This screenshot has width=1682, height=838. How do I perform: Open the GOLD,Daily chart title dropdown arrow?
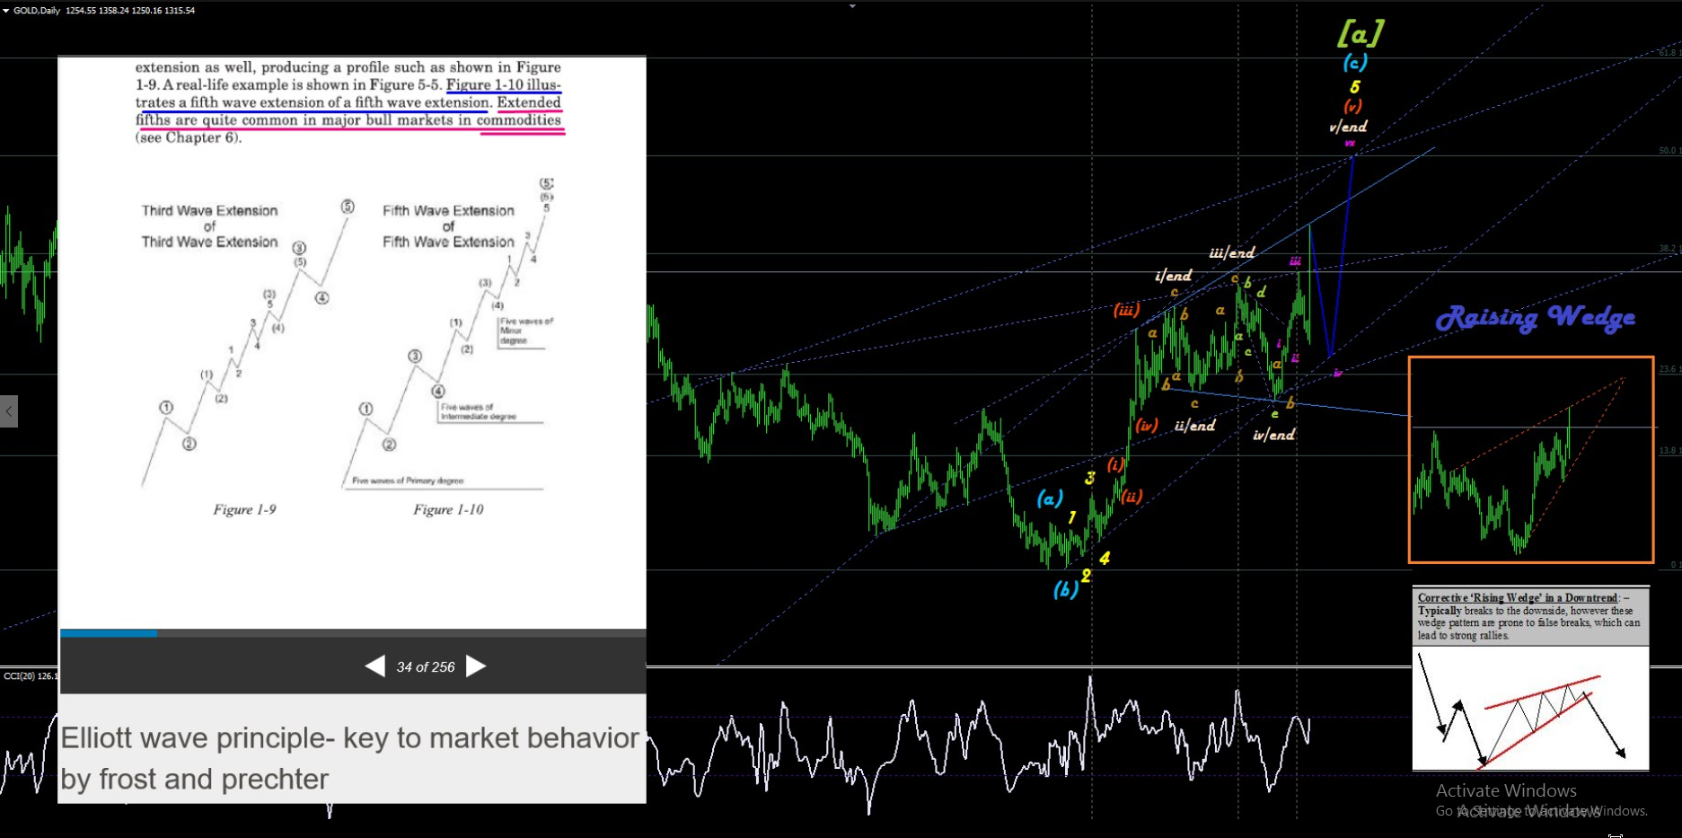click(6, 11)
